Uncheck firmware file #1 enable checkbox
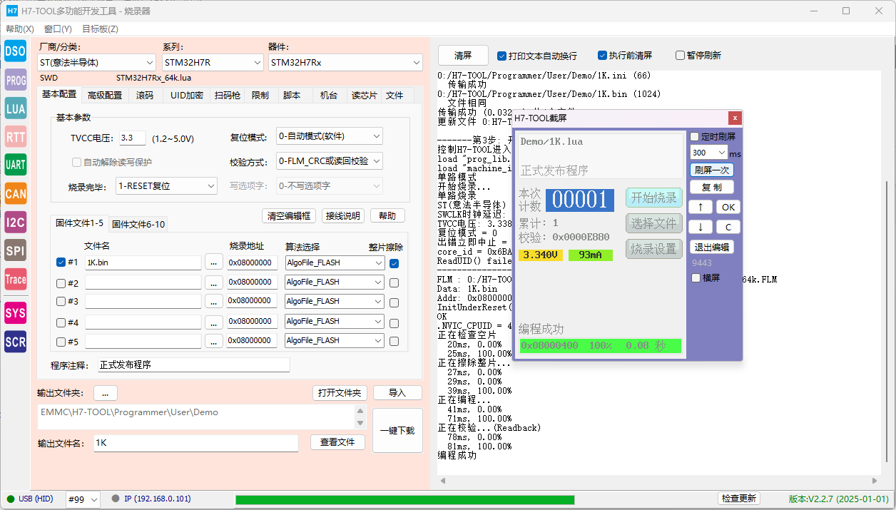The width and height of the screenshot is (896, 510). pos(61,262)
